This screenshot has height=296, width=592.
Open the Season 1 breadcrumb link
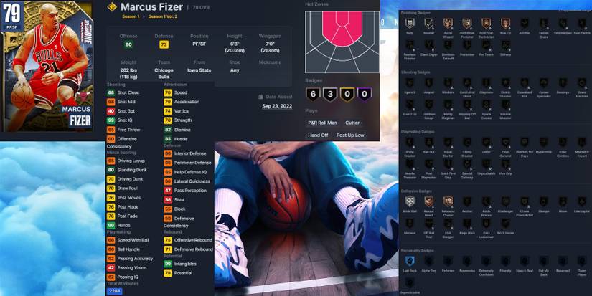(131, 18)
